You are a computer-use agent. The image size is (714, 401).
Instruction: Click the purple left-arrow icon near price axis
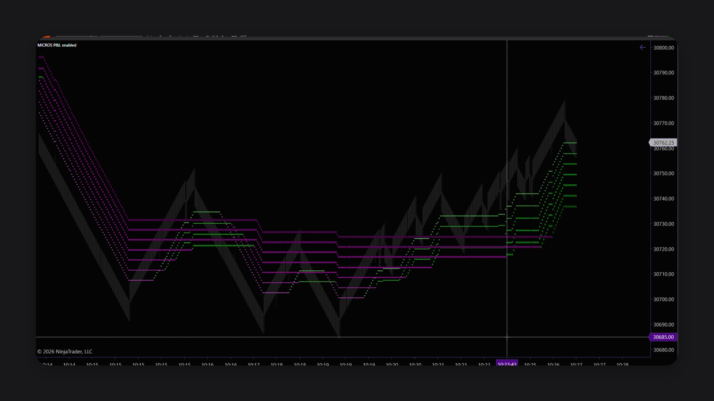(x=643, y=47)
